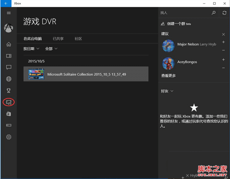Click the back arrow in the title bar
The image size is (230, 179).
click(6, 3)
